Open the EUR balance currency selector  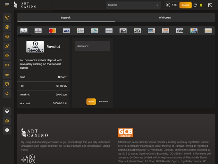click(x=171, y=5)
